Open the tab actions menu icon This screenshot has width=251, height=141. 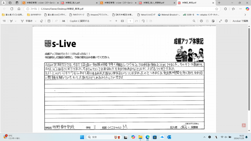tap(17, 3)
